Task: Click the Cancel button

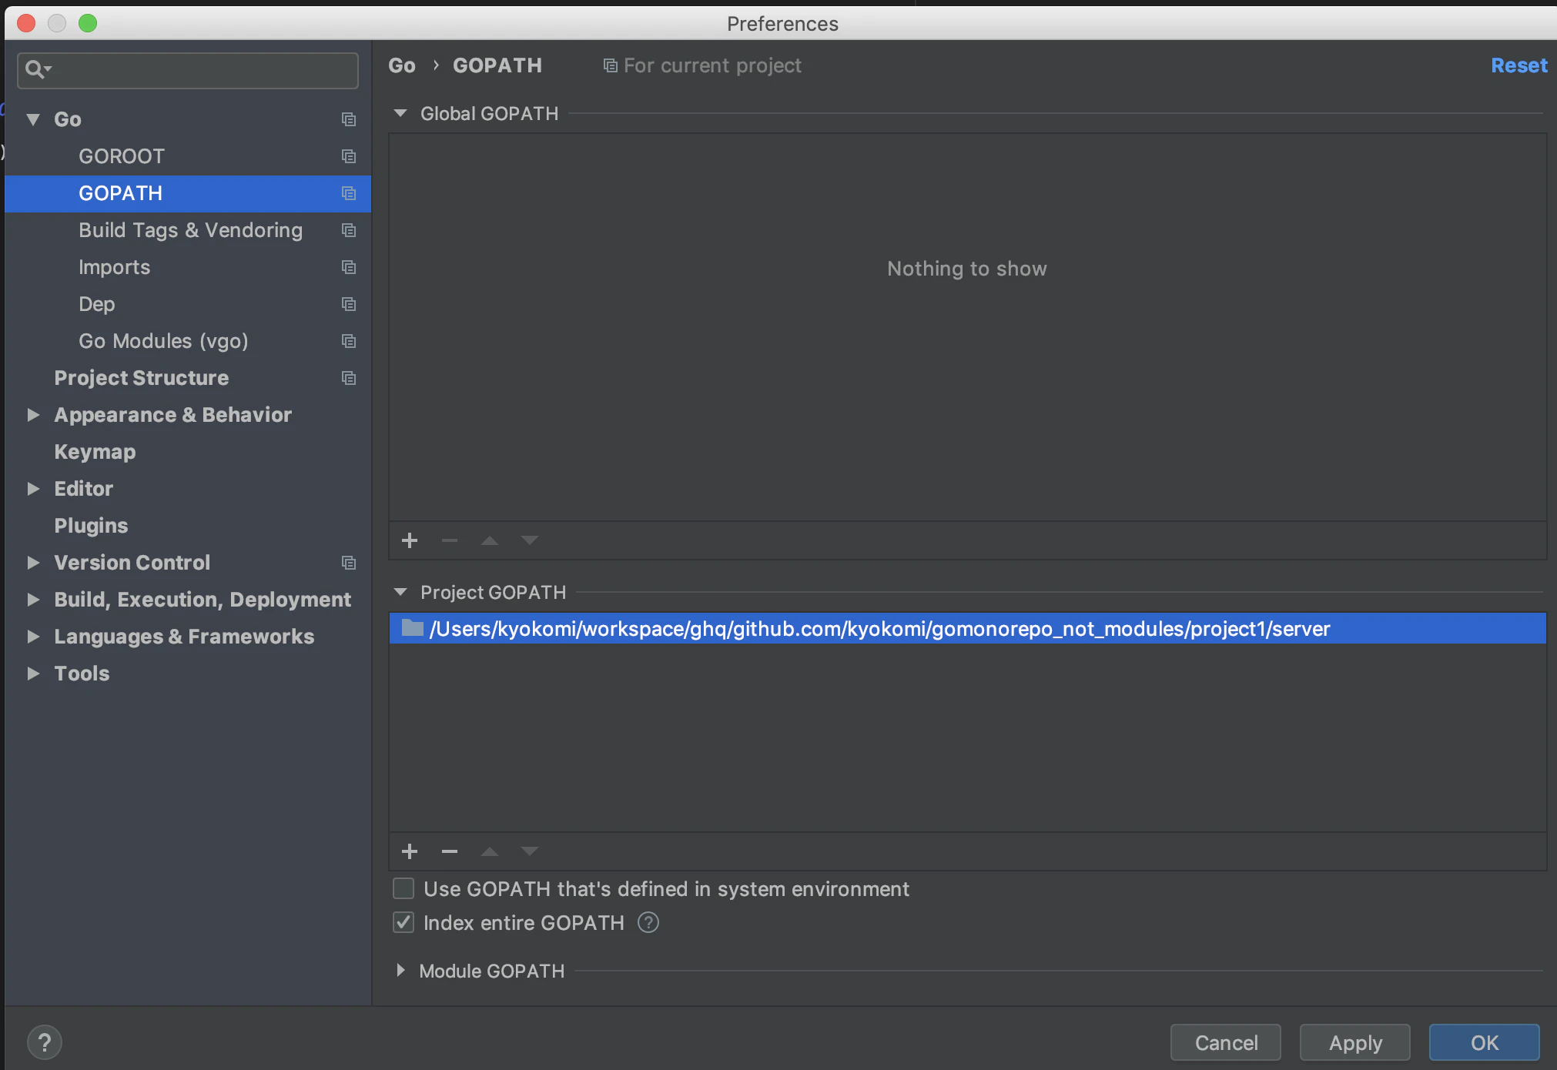Action: pyautogui.click(x=1226, y=1042)
